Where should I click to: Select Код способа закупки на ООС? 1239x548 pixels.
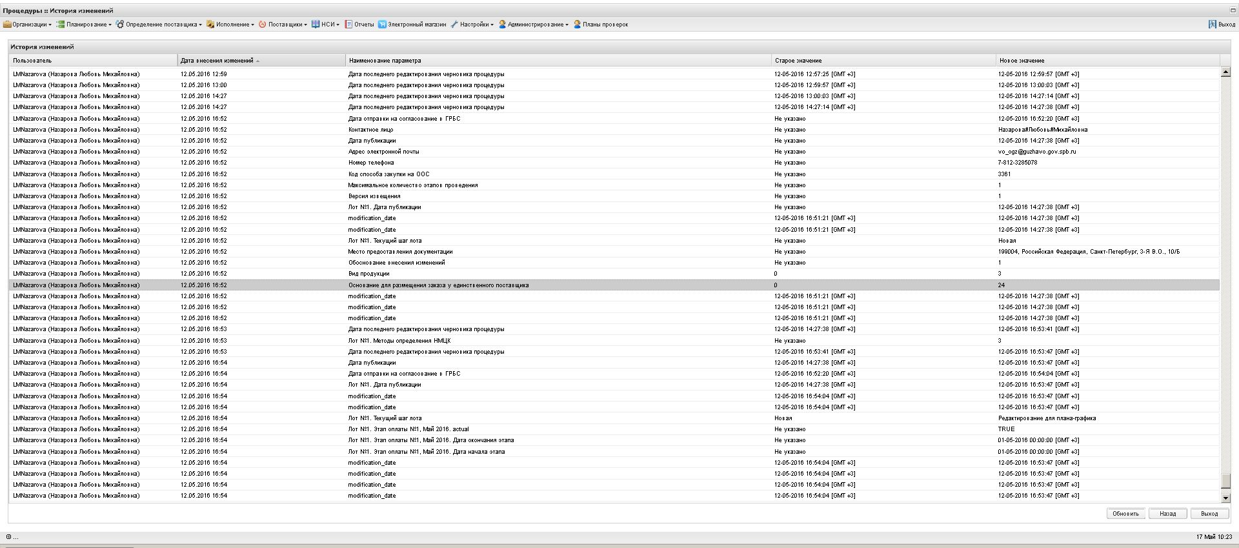coord(388,174)
